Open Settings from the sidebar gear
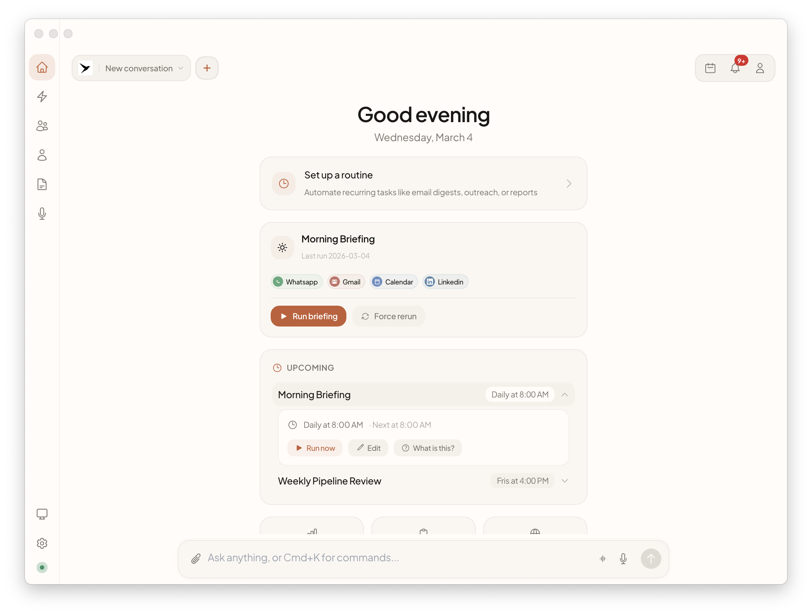Image resolution: width=812 pixels, height=615 pixels. (42, 543)
